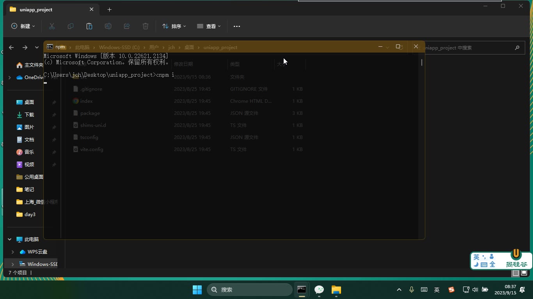Switch to details view icon in status bar
This screenshot has height=299, width=533.
tap(516, 273)
